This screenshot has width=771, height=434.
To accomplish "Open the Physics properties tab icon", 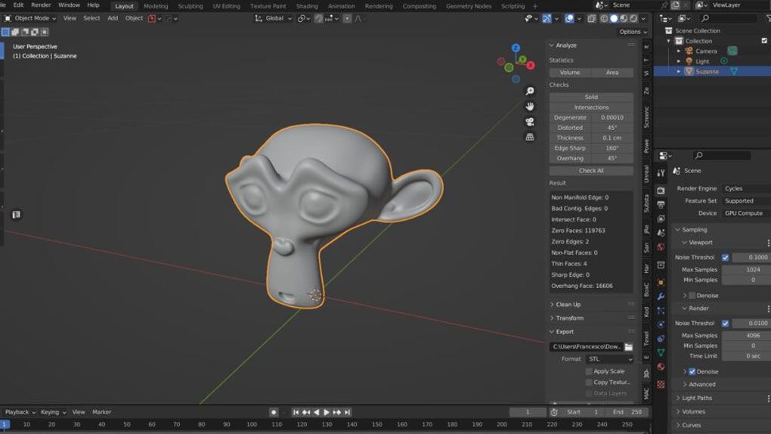I will pyautogui.click(x=661, y=324).
